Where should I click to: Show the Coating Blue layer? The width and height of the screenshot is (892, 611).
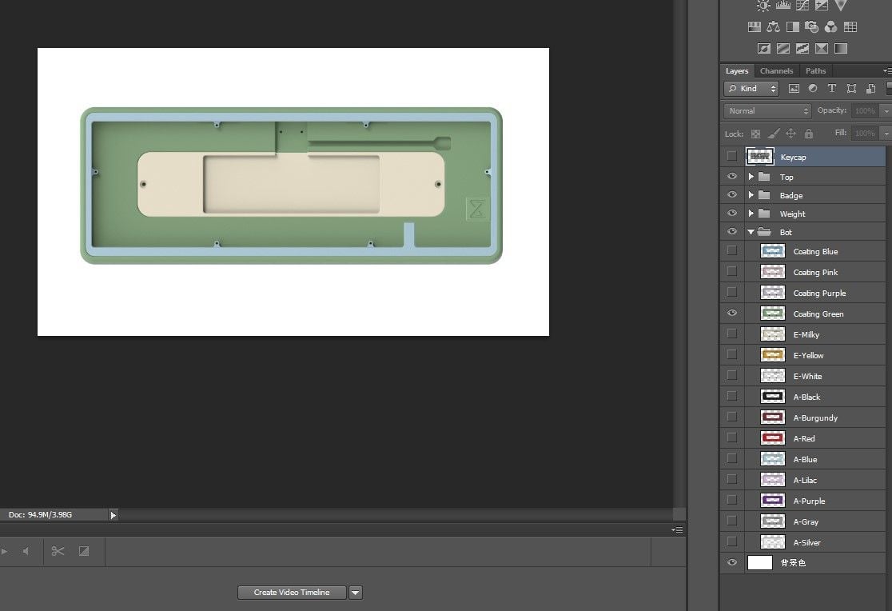(x=732, y=250)
